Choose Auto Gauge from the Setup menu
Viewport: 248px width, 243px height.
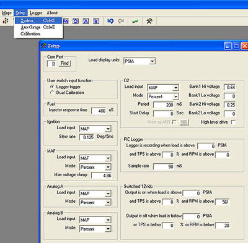click(38, 27)
